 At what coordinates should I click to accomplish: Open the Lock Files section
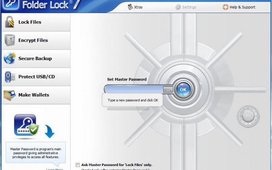click(36, 22)
